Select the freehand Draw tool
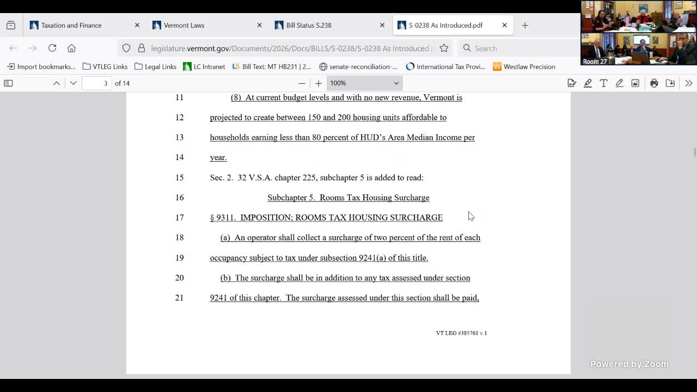 [x=619, y=83]
